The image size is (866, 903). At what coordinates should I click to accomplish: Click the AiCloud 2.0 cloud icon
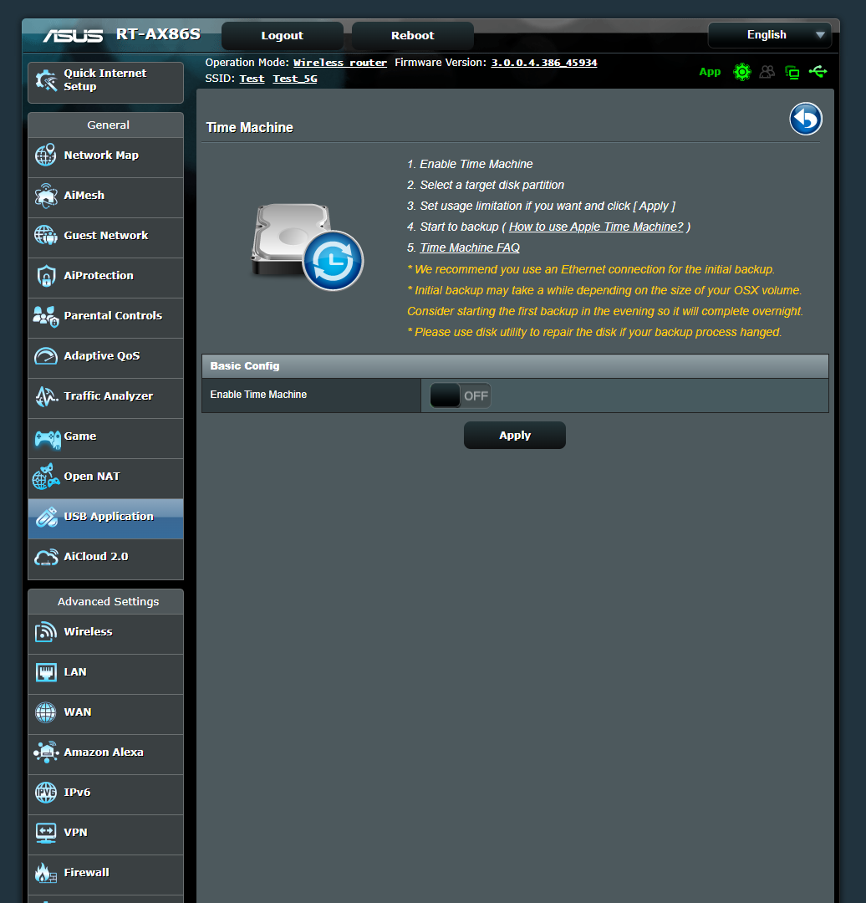tap(46, 557)
